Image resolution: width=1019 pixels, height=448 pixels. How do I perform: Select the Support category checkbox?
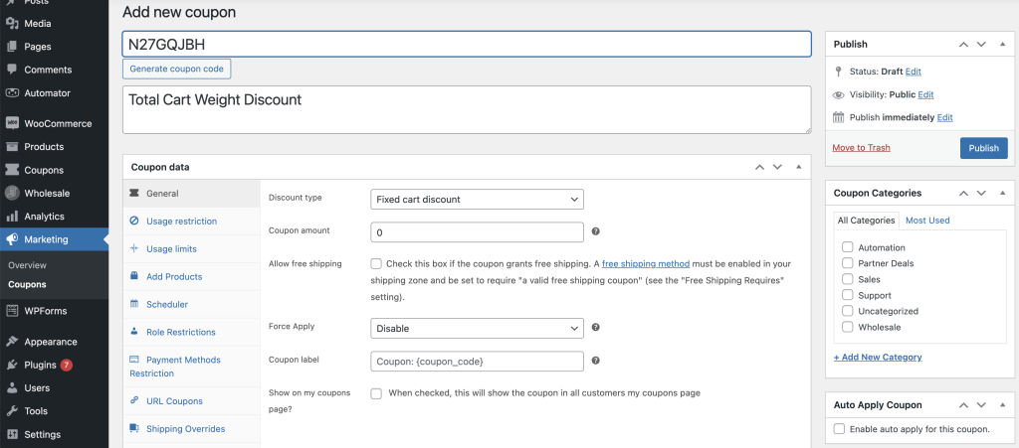click(848, 295)
